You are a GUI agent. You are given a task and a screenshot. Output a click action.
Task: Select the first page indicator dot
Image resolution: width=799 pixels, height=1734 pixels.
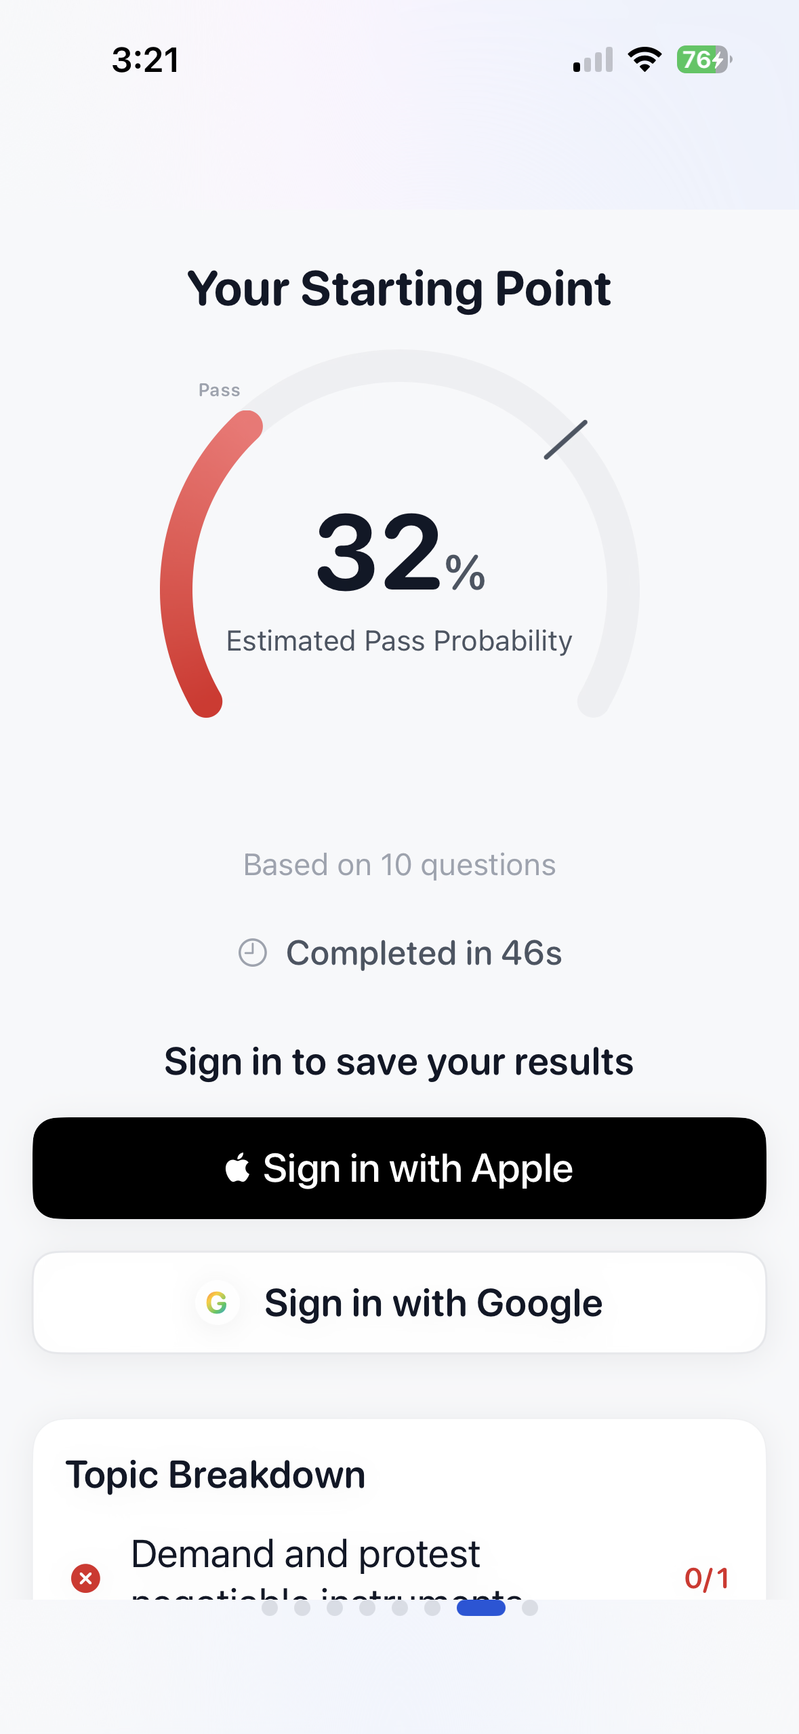(x=270, y=1607)
